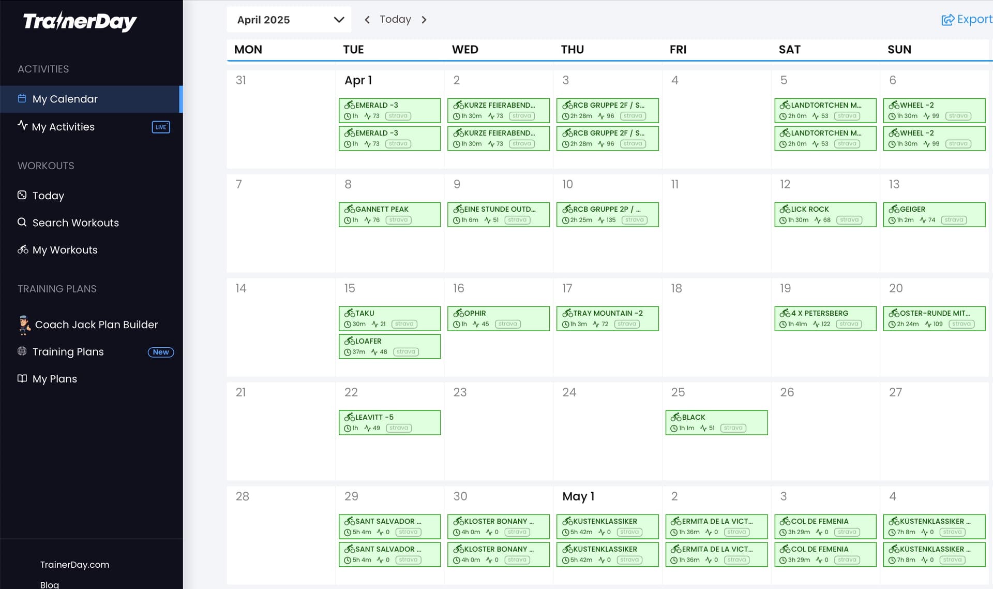
Task: Click the Search Workouts magnifier icon
Action: click(x=22, y=222)
